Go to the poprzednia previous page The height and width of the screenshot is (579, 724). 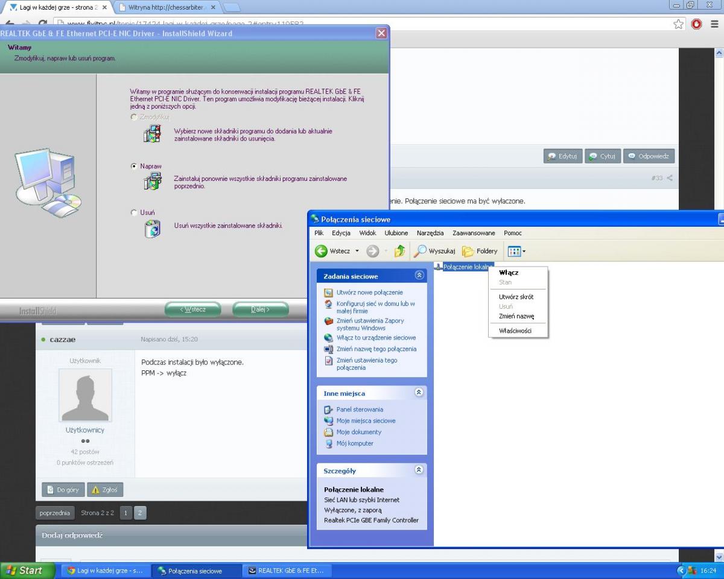tap(55, 513)
